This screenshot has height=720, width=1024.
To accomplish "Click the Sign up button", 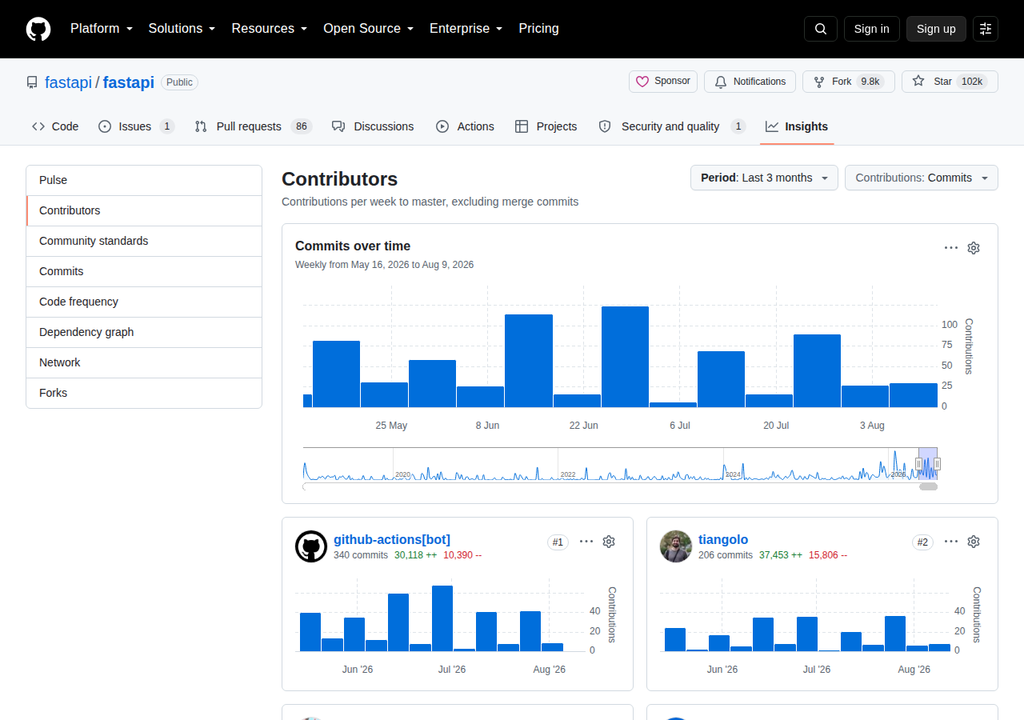I will (x=936, y=29).
